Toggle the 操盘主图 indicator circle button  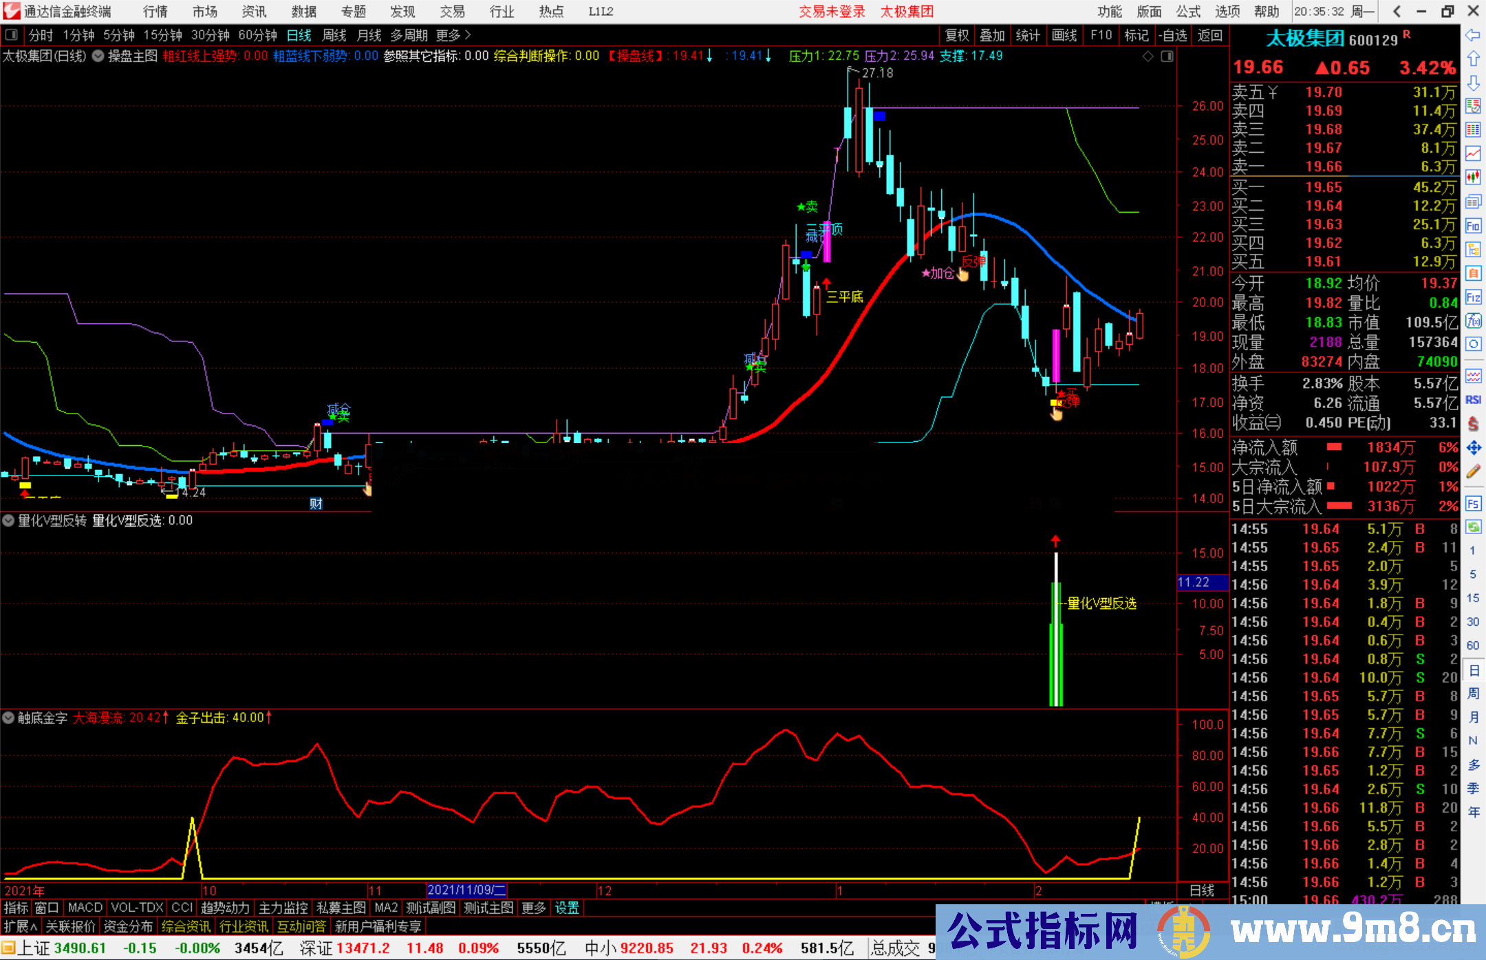point(98,56)
